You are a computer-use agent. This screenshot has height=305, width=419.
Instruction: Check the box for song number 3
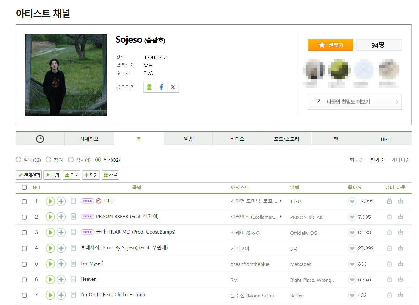click(x=24, y=233)
